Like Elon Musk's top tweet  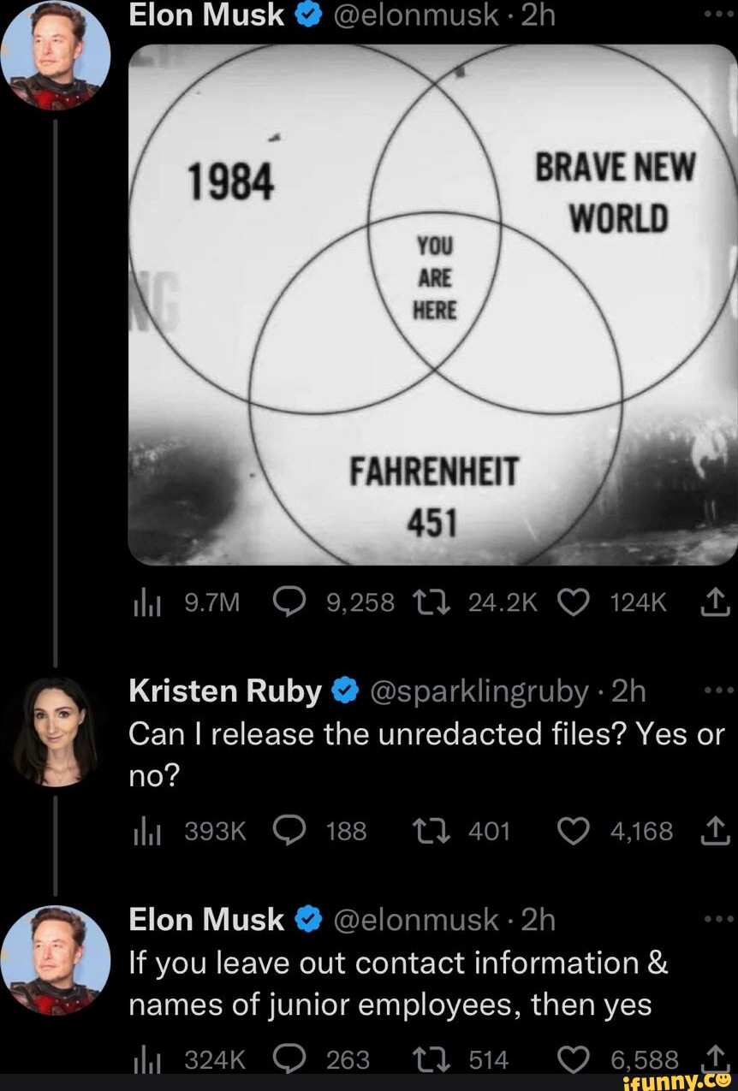(574, 602)
